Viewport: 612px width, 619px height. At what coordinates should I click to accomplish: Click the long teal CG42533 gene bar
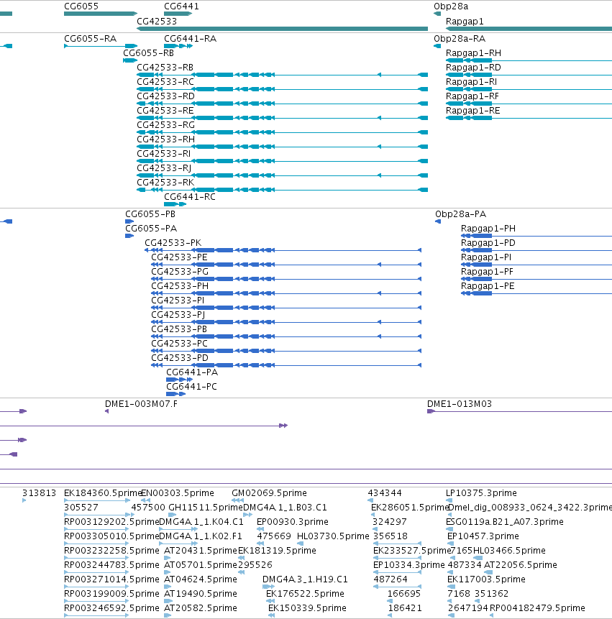click(x=283, y=29)
